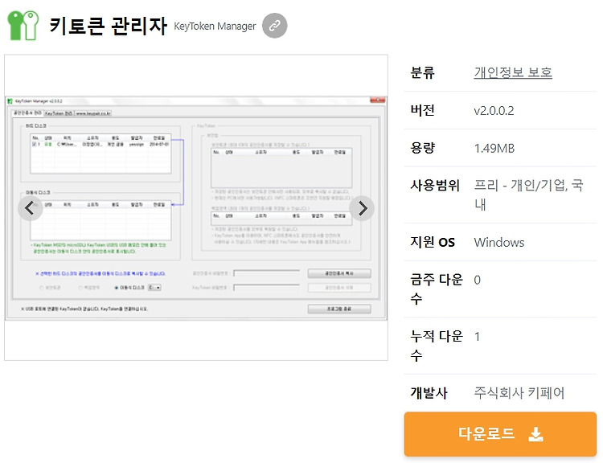The image size is (603, 463).
Task: Click the 키토큰 관리자 title text
Action: tap(109, 26)
